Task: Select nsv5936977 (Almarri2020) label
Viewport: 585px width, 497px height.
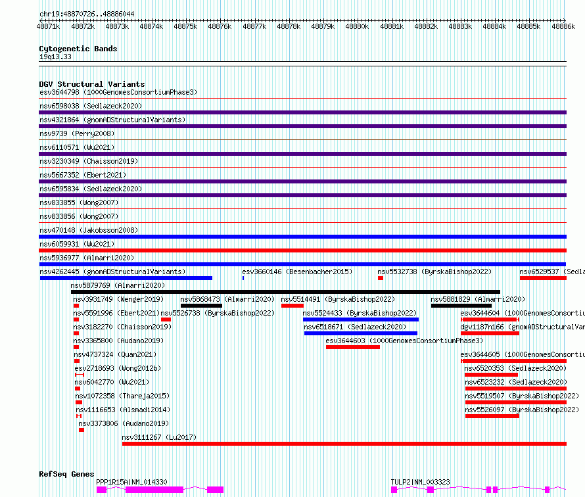Action: click(87, 258)
